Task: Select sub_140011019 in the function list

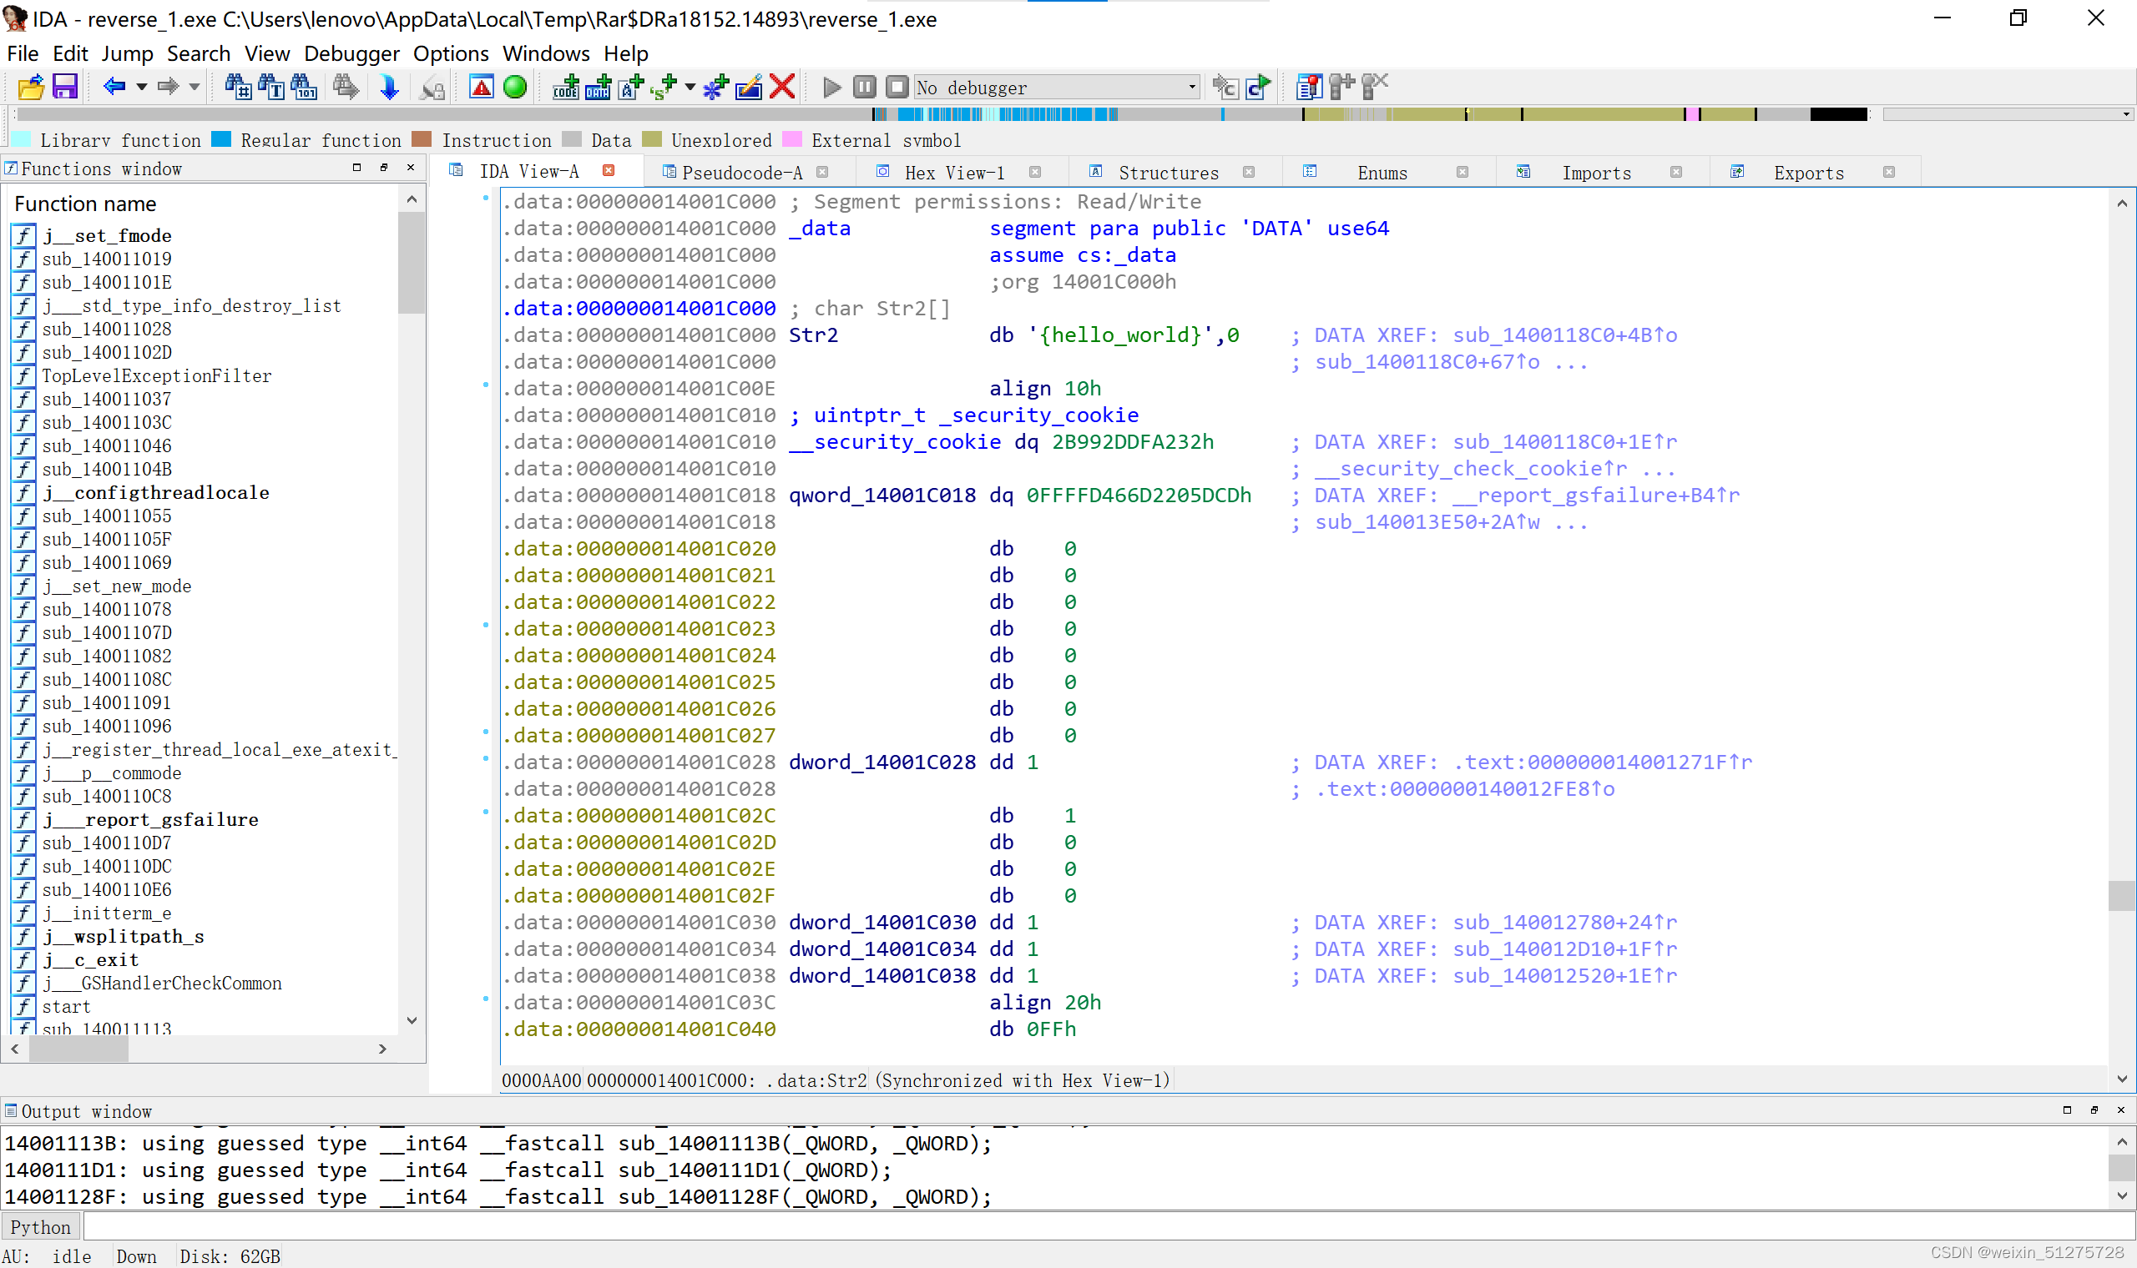Action: (x=107, y=259)
